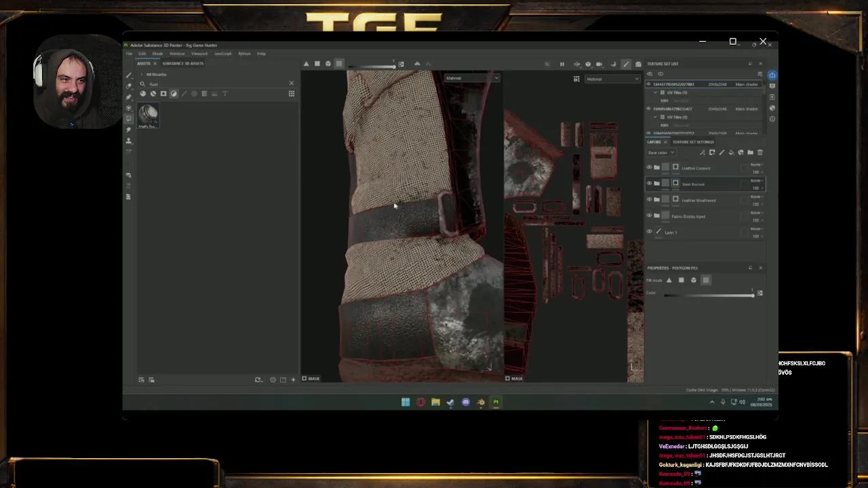Choose triangle fill mode in top toolbar
The image size is (868, 488).
306,64
